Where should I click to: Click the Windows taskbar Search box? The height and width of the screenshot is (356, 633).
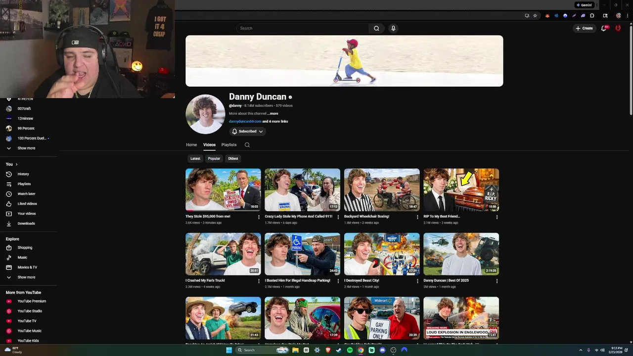coord(262,350)
